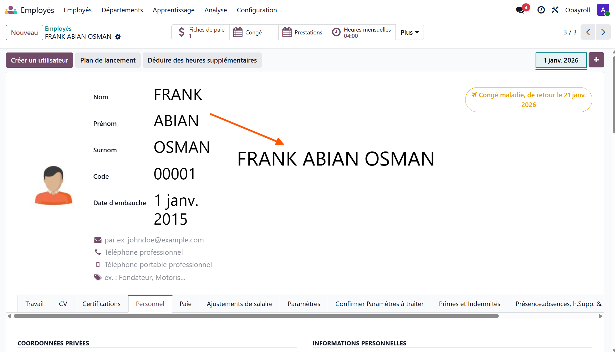The image size is (615, 352).
Task: Click the email envelope icon
Action: coord(98,240)
